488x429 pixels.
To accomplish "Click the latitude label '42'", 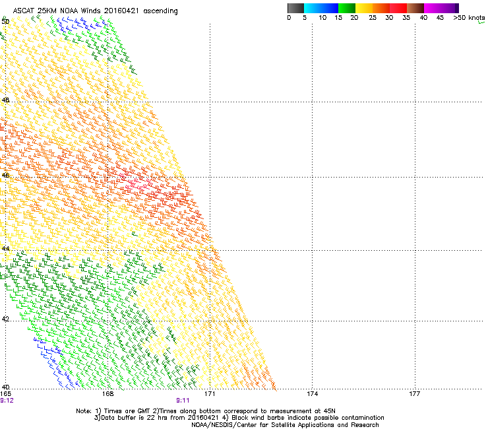I will click(5, 319).
